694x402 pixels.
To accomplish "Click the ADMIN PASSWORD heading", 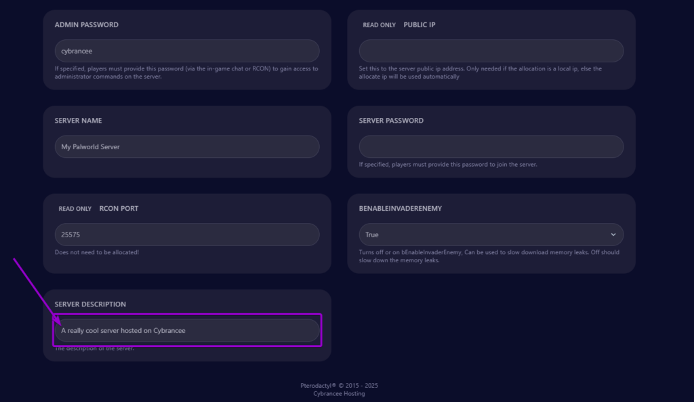I will [86, 25].
